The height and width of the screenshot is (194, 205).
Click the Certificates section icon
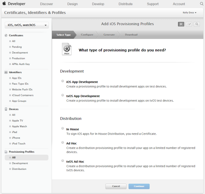pyautogui.click(x=6, y=35)
